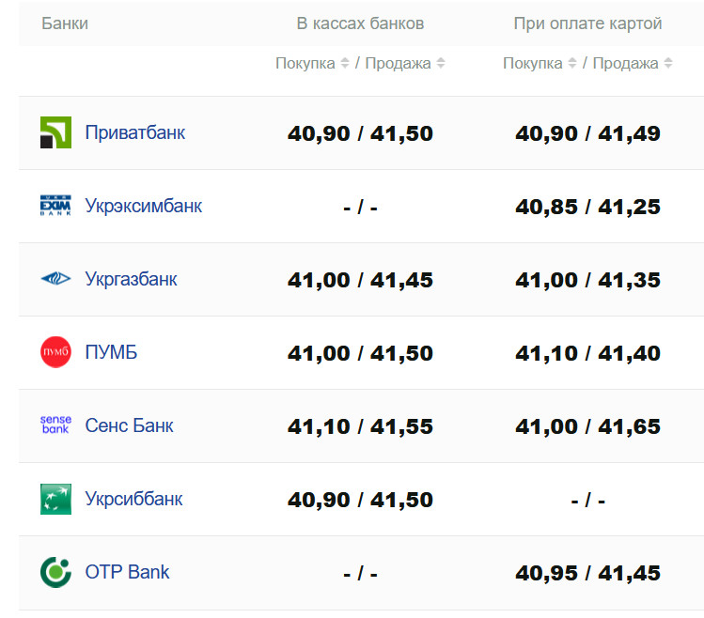Click the Укргазбанк blue logo icon
704x618 pixels.
tap(55, 279)
